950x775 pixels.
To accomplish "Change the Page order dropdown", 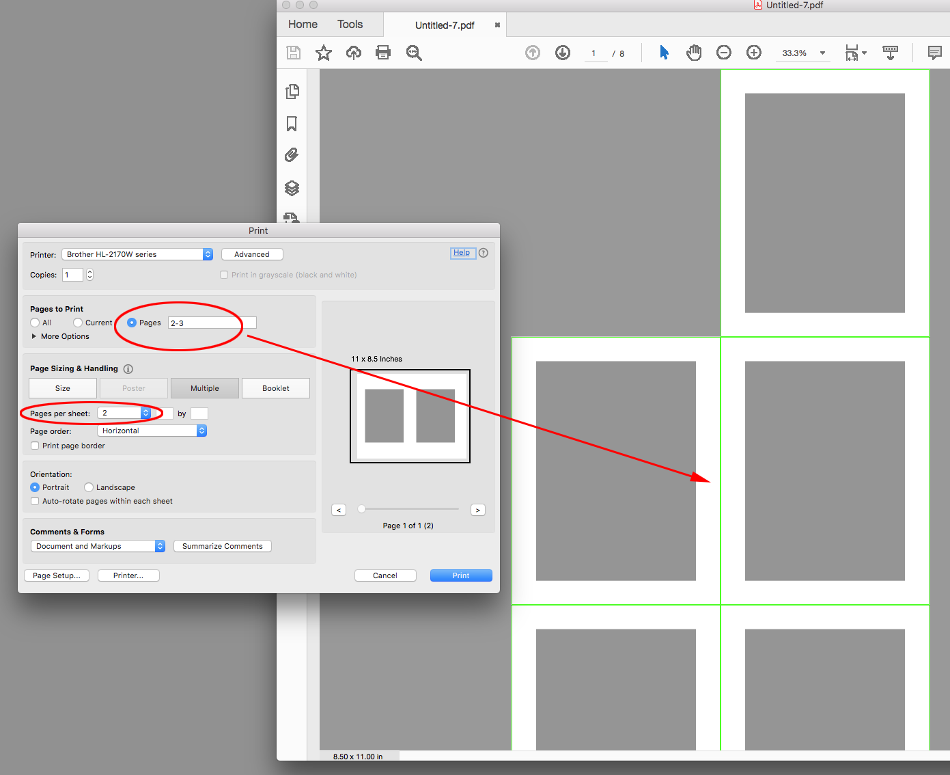I will coord(152,430).
